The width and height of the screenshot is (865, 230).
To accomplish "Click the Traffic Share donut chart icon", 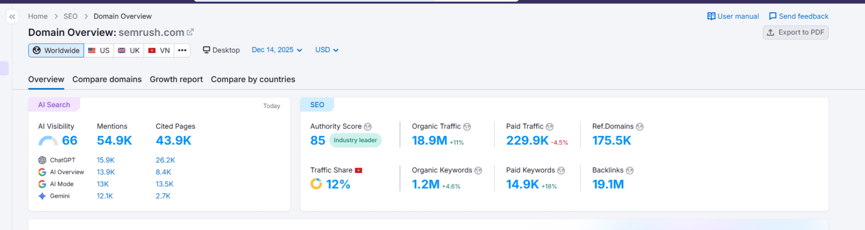I will [x=316, y=184].
